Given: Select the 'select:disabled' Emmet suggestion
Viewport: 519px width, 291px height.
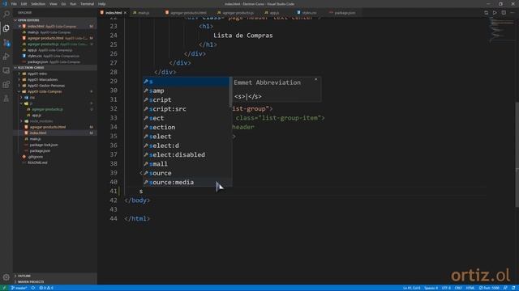Looking at the screenshot, I should pyautogui.click(x=187, y=154).
